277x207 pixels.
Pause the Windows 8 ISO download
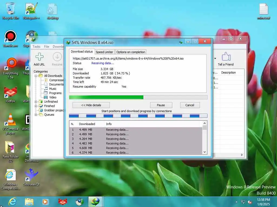coord(161,105)
